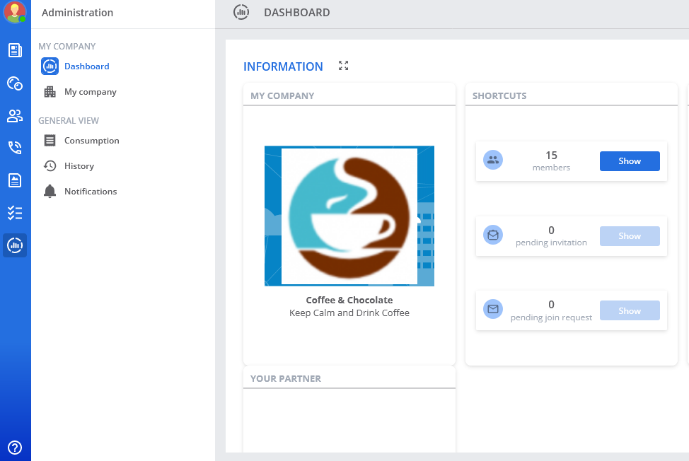The height and width of the screenshot is (461, 689).
Task: Show the 15 members list
Action: [x=629, y=161]
